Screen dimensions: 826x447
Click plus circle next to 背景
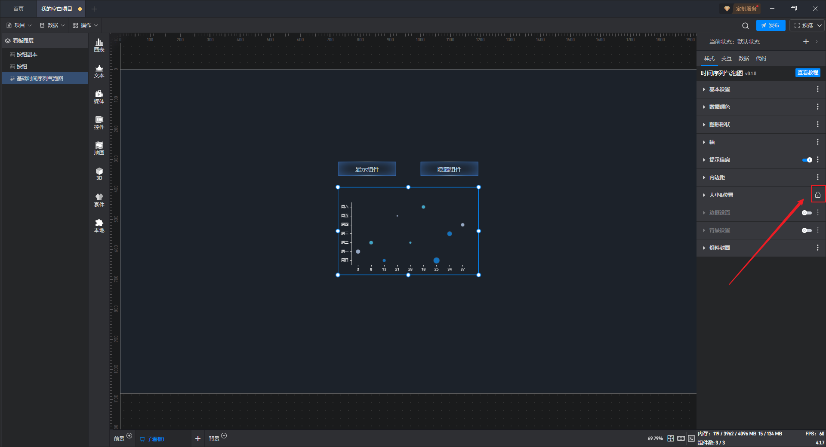pos(224,436)
